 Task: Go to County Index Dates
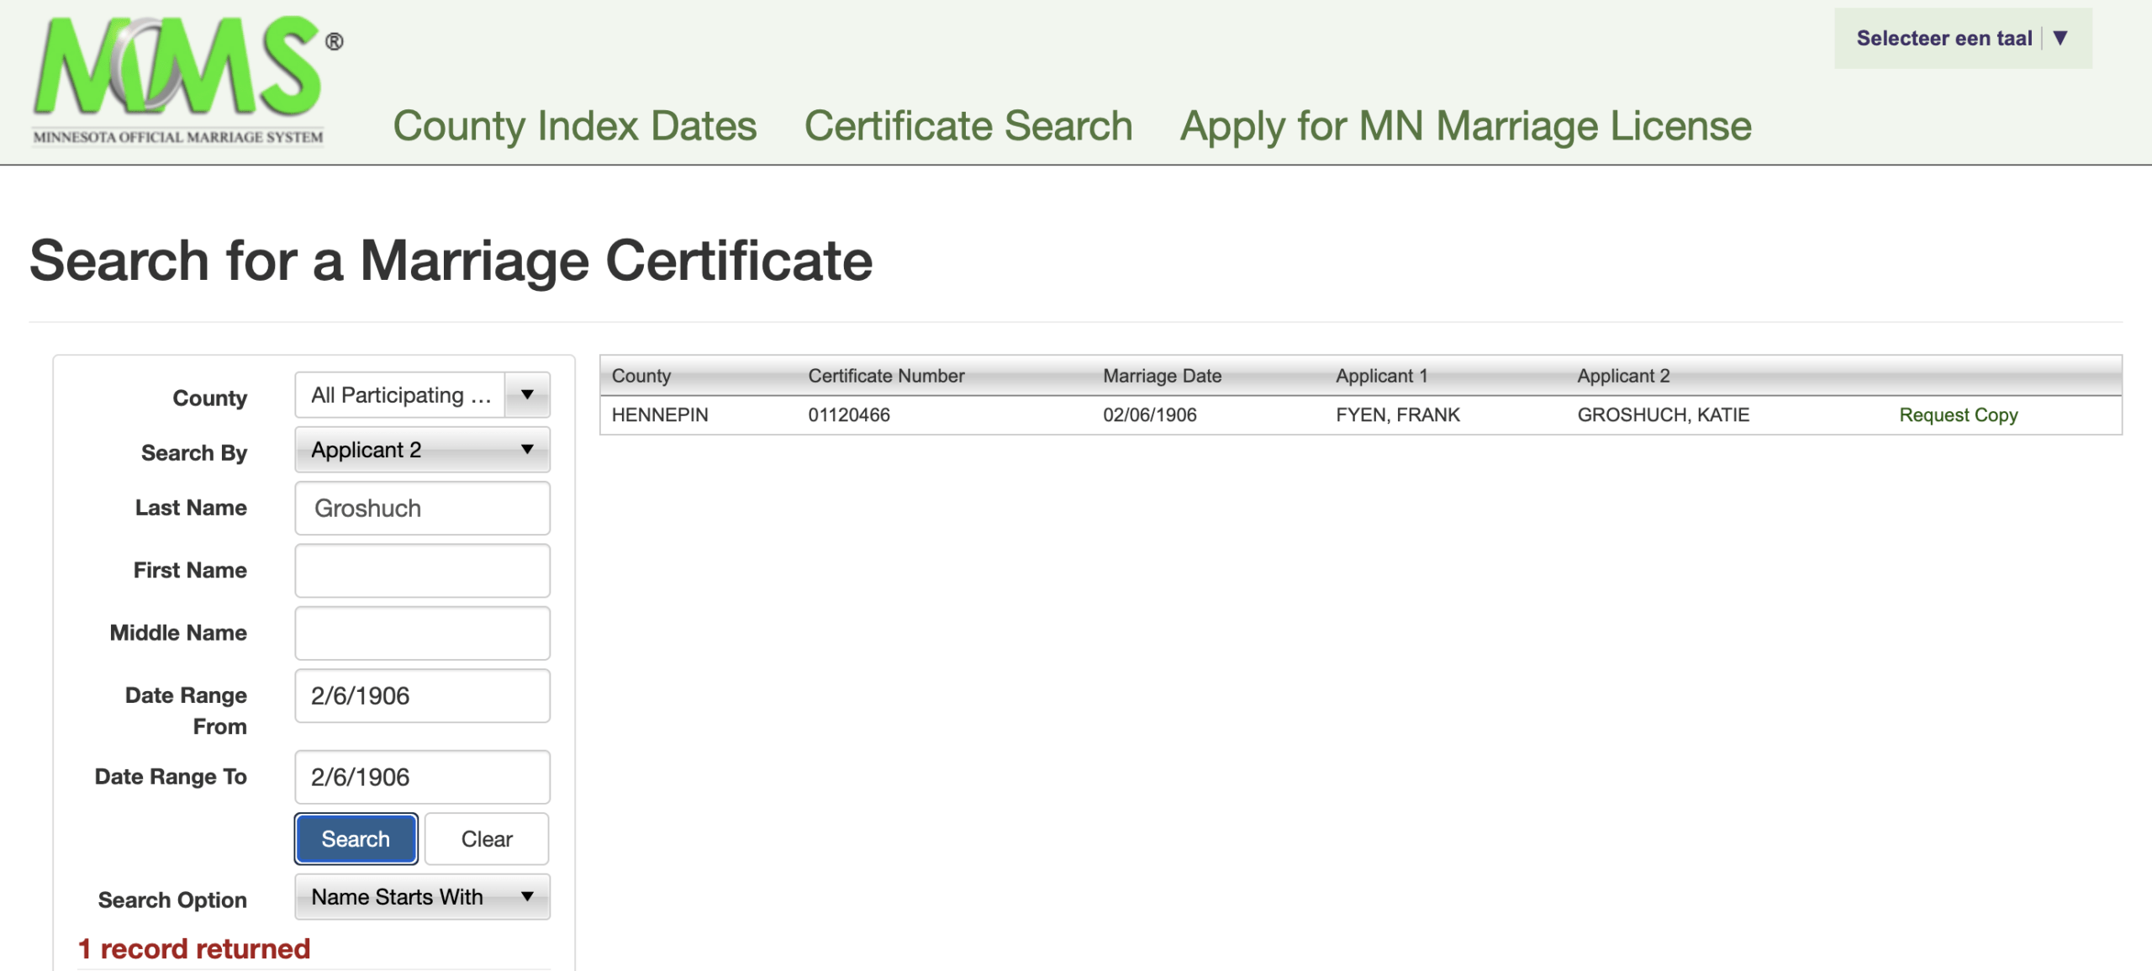574,126
